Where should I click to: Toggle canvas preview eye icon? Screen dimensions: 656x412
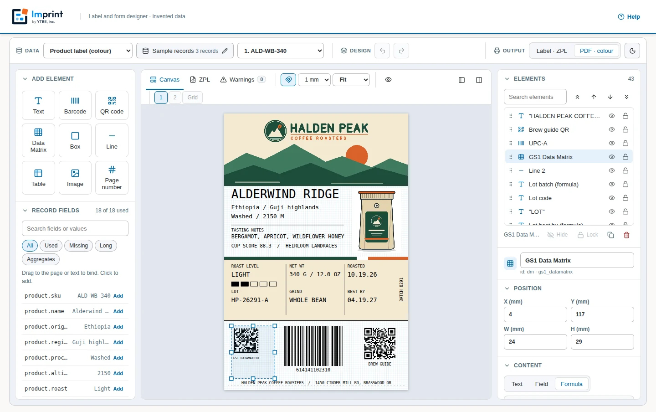388,80
